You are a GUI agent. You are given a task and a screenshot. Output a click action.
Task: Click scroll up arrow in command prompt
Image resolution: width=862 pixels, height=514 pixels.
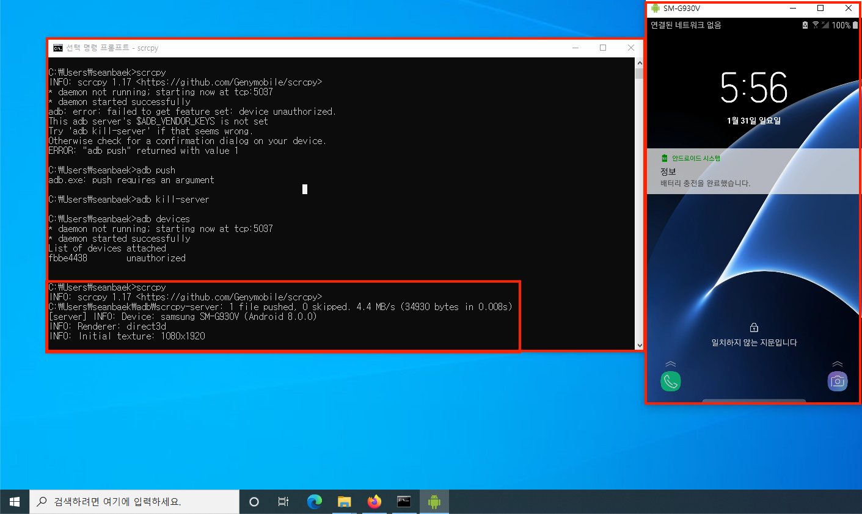(x=640, y=63)
